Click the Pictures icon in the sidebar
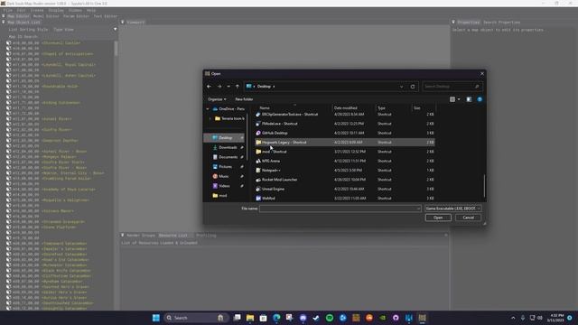The width and height of the screenshot is (578, 325). [215, 166]
